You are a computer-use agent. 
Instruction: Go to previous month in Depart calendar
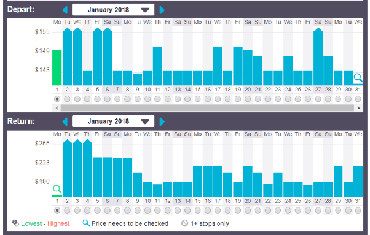[65, 10]
